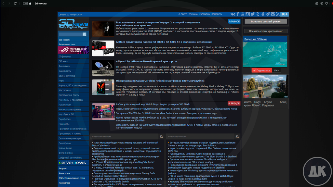The height and width of the screenshot is (187, 333).
Task: Click Подписаться YouTube subscribe button
Action: point(262,70)
